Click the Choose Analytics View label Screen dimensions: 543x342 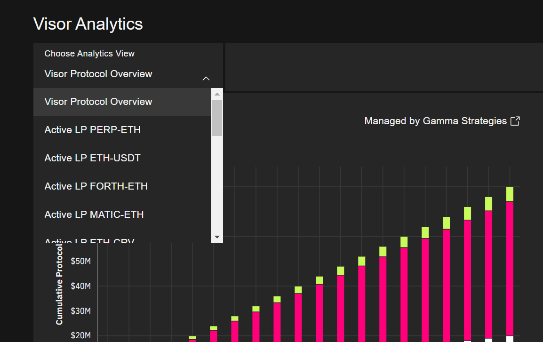(x=89, y=54)
